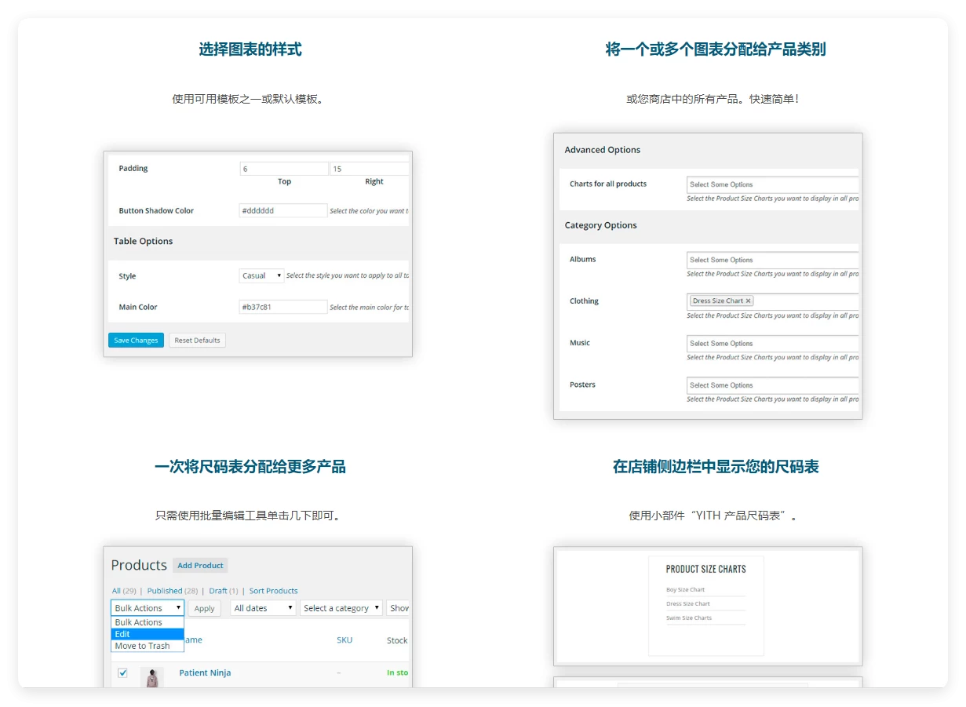Click the Main Color field showing #b37c81
966x707 pixels.
(x=283, y=307)
